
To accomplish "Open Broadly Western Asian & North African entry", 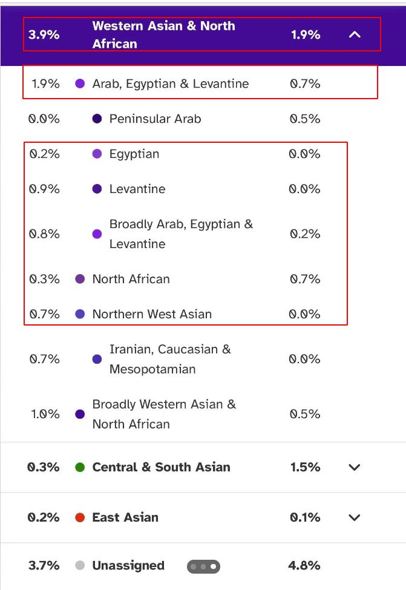I will (x=164, y=414).
